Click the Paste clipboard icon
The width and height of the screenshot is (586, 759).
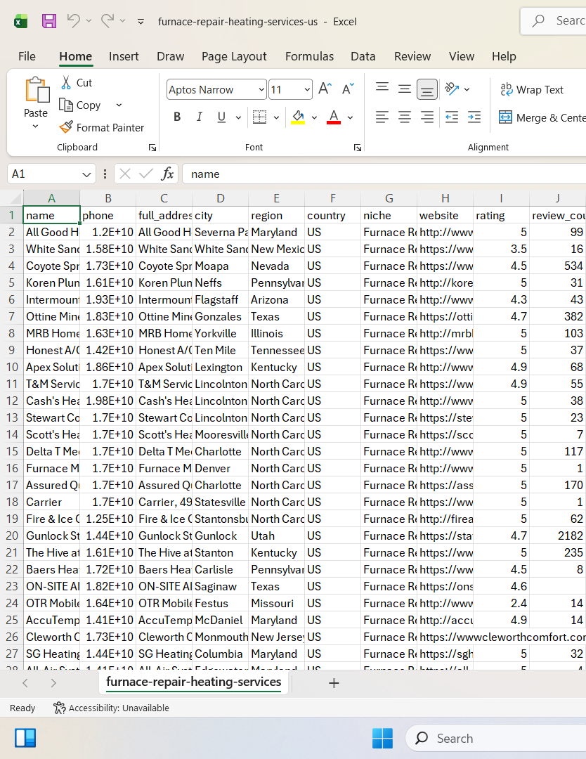[37, 89]
